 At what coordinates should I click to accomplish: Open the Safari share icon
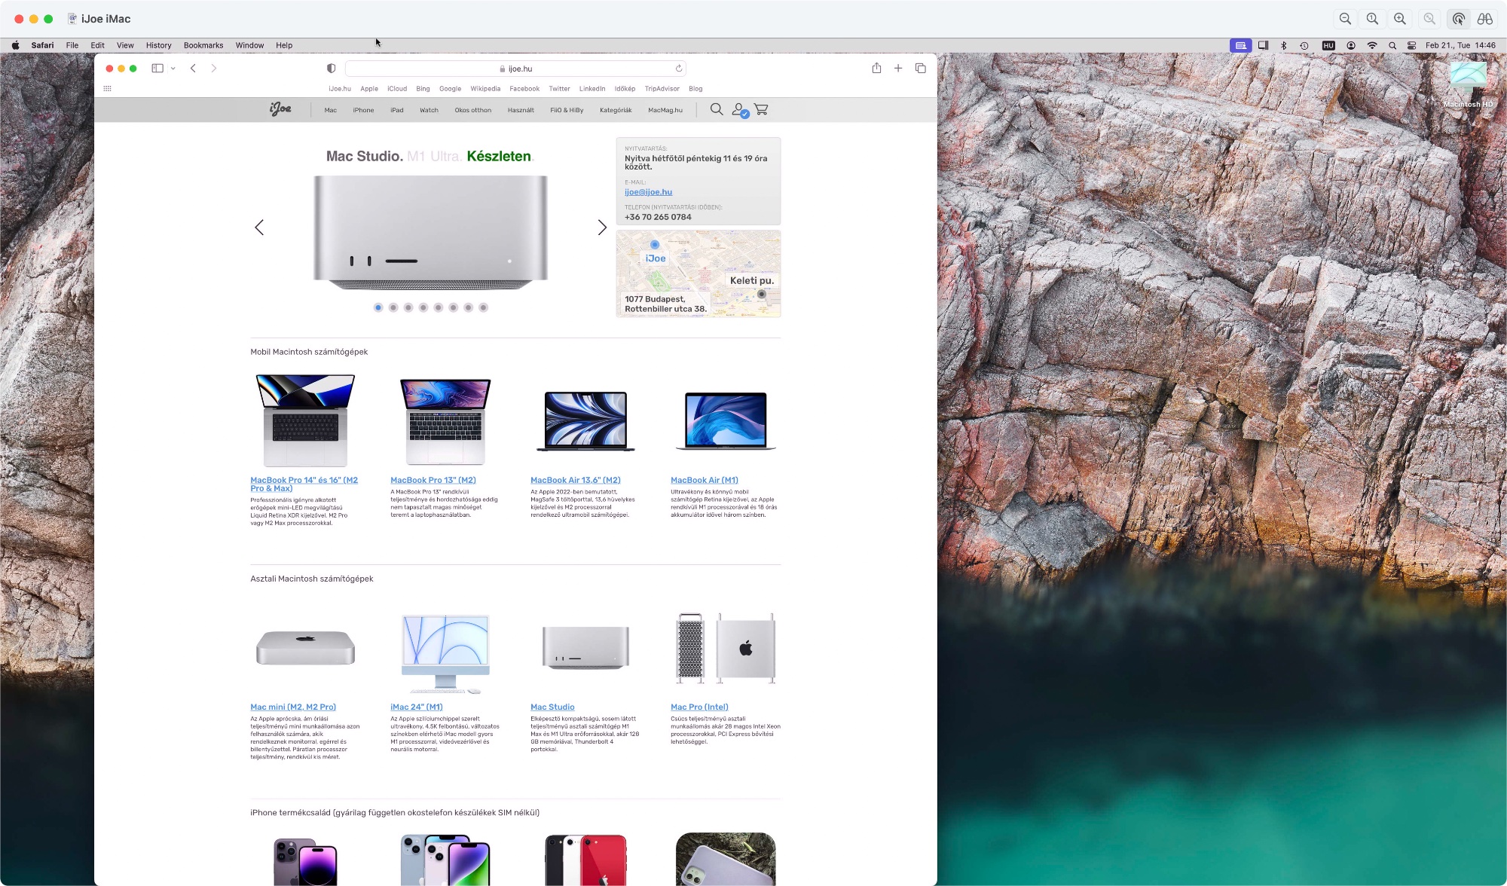876,68
